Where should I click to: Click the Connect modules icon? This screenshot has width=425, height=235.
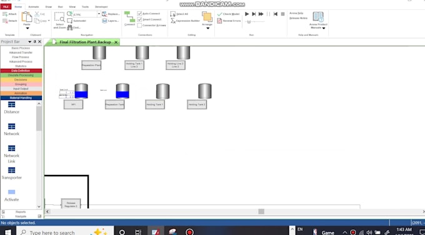tap(129, 16)
